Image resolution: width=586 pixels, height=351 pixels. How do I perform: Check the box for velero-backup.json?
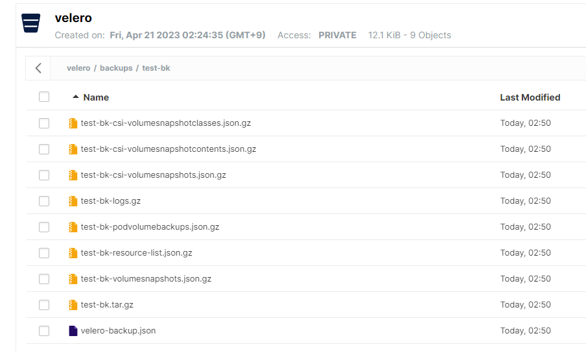(44, 331)
